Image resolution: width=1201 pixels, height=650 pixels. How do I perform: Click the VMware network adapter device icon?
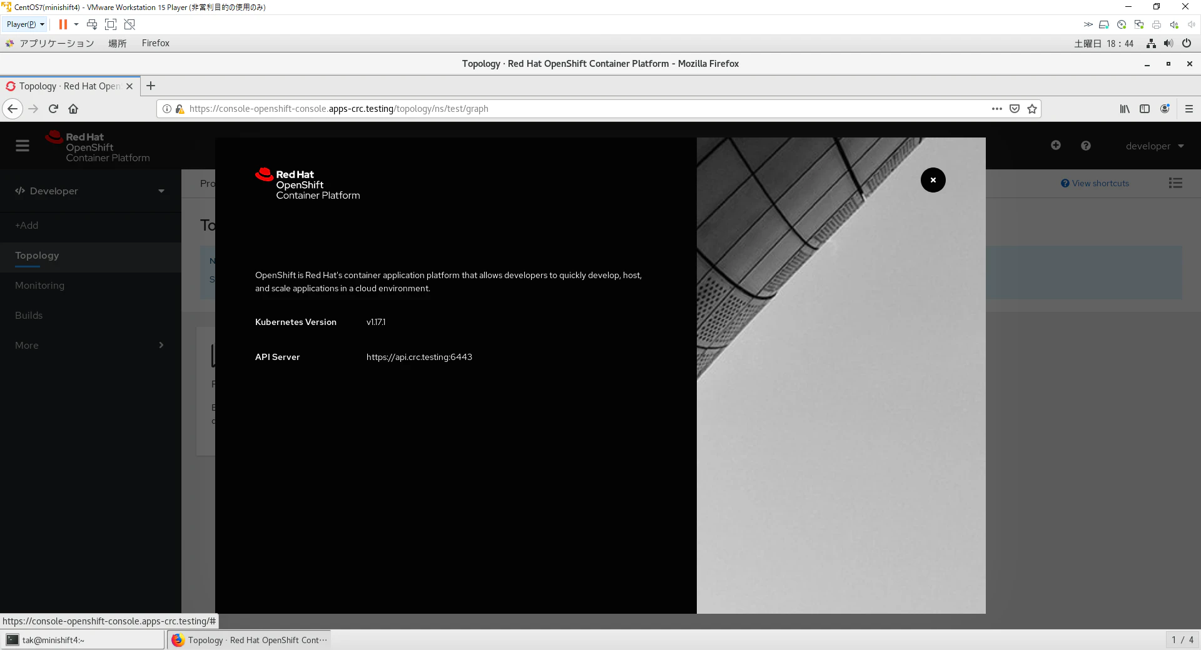pos(1139,24)
